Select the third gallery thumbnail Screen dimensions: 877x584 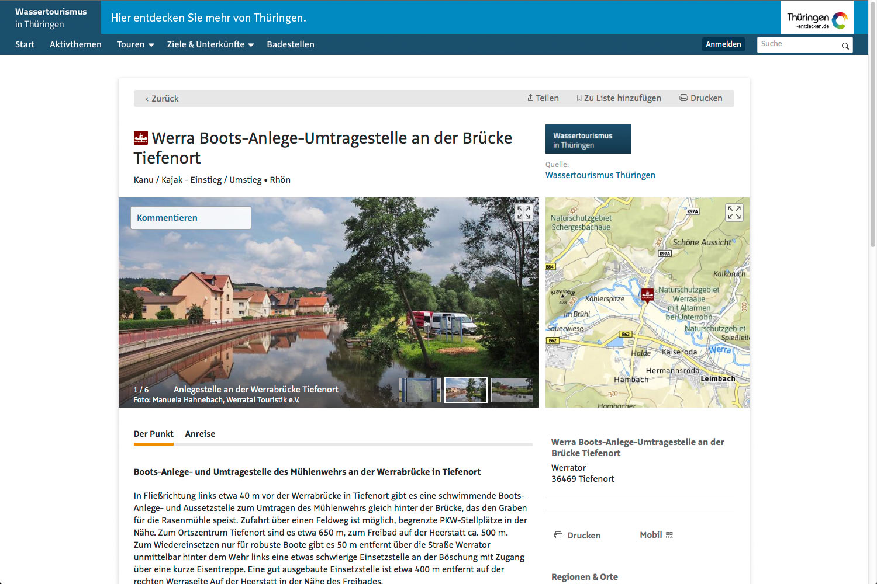pos(512,390)
